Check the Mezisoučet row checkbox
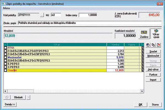 (5, 57)
